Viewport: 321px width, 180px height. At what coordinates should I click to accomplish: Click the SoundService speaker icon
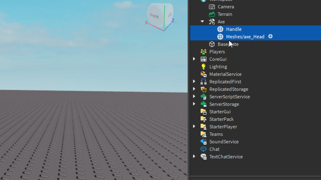[203, 142]
